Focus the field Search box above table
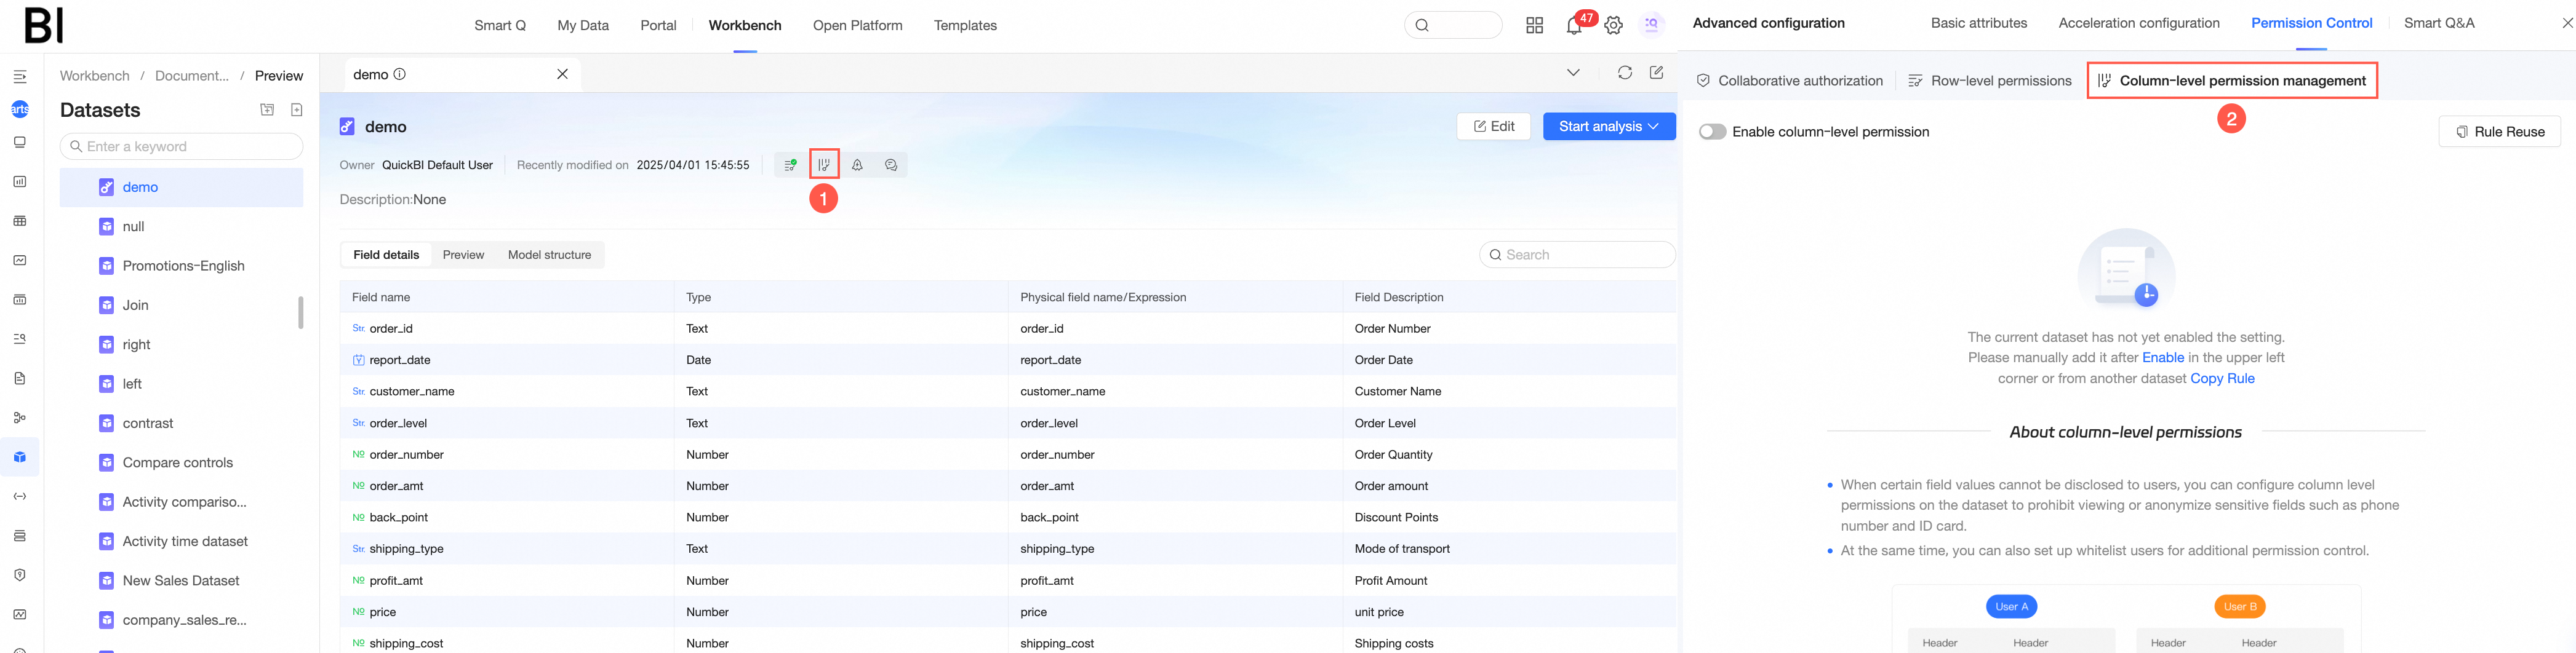This screenshot has height=653, width=2576. (x=1577, y=255)
